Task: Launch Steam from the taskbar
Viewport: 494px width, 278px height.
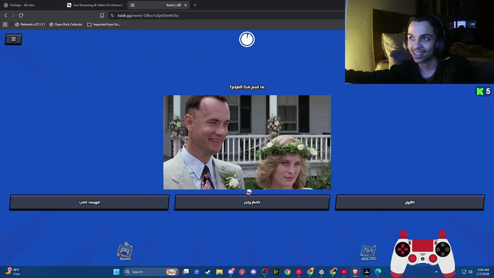Action: pos(208,272)
